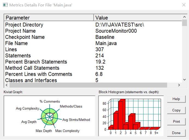Click the value D:\VI\JAVATEST\src\
The height and width of the screenshot is (140, 189).
coord(120,25)
